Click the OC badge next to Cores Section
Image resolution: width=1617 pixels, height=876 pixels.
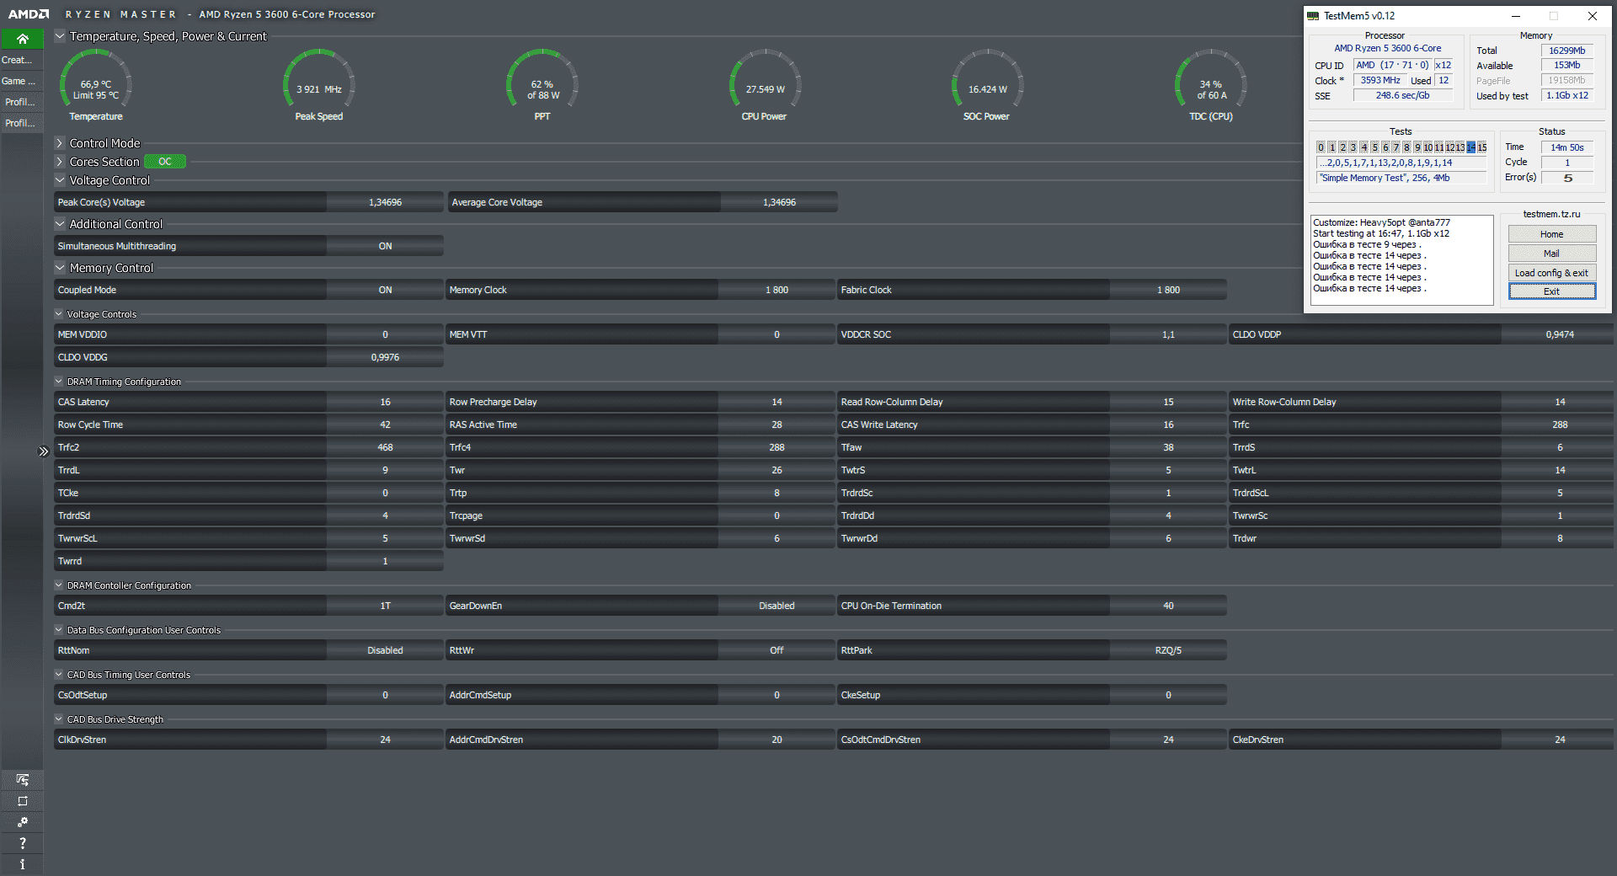point(165,162)
